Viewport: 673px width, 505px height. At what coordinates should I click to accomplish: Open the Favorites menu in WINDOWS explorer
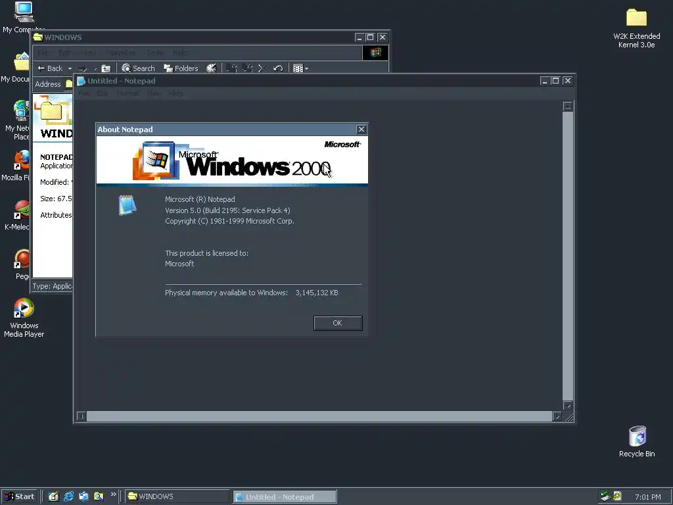(x=121, y=53)
